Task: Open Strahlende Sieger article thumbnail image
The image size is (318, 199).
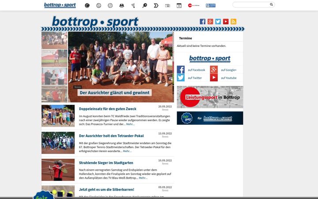Action: pos(58,170)
